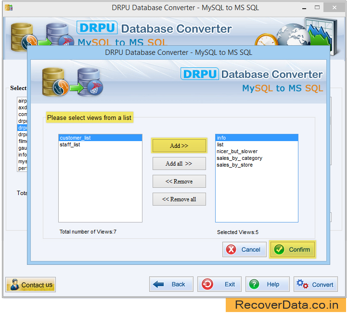Click the green arrow icon in the dialog header

76,88
